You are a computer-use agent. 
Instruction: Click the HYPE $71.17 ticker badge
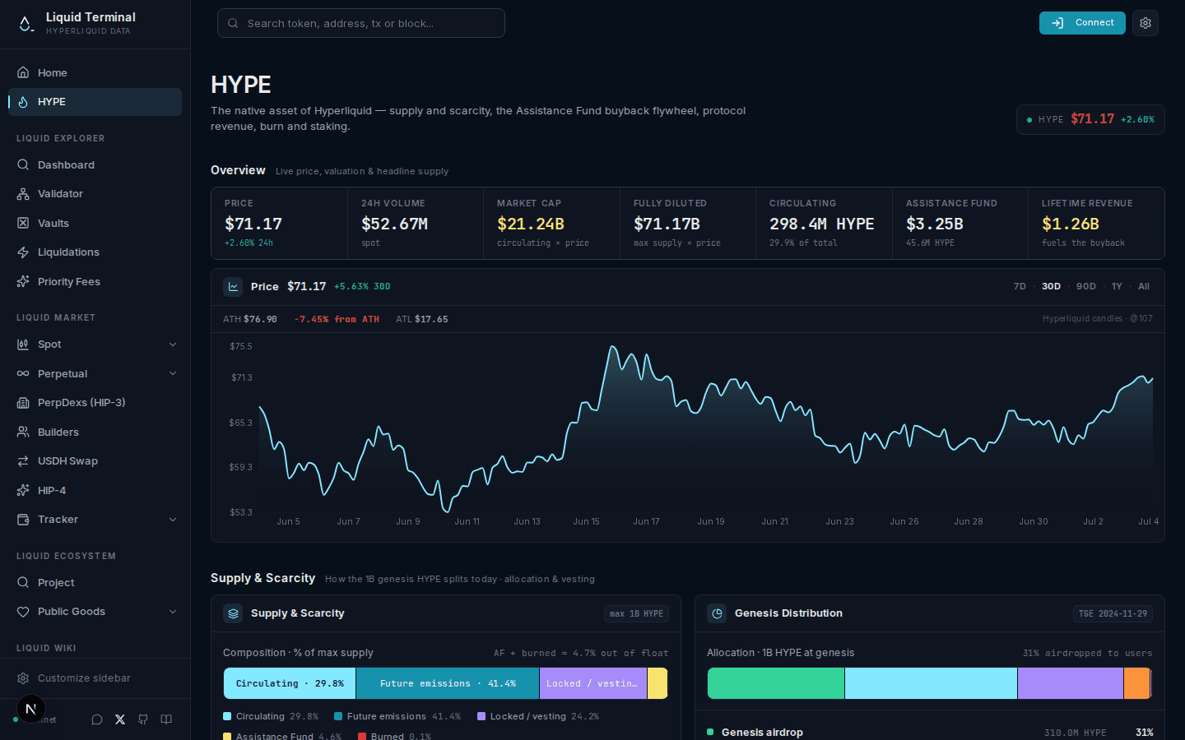point(1090,120)
